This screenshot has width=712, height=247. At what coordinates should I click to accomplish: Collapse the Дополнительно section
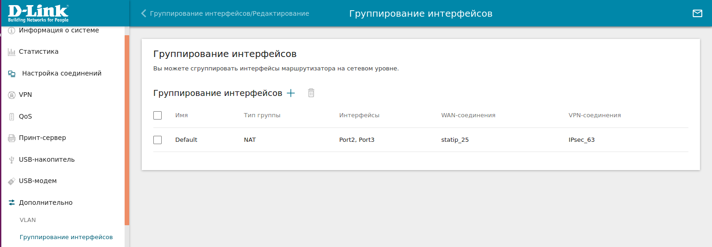point(45,203)
